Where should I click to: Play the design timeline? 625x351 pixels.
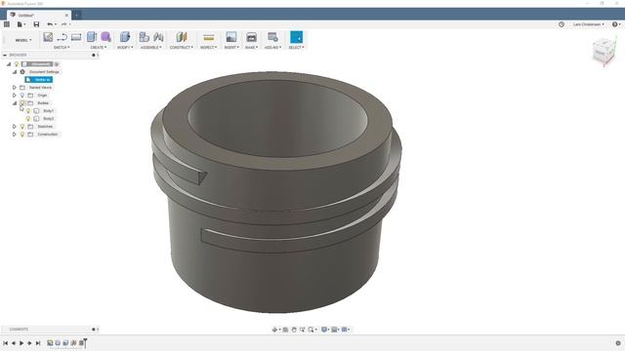click(x=21, y=342)
